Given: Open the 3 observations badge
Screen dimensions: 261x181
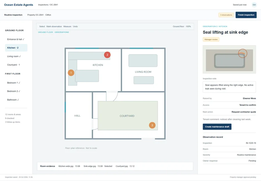Looking at the screenshot, I should coord(226,15).
